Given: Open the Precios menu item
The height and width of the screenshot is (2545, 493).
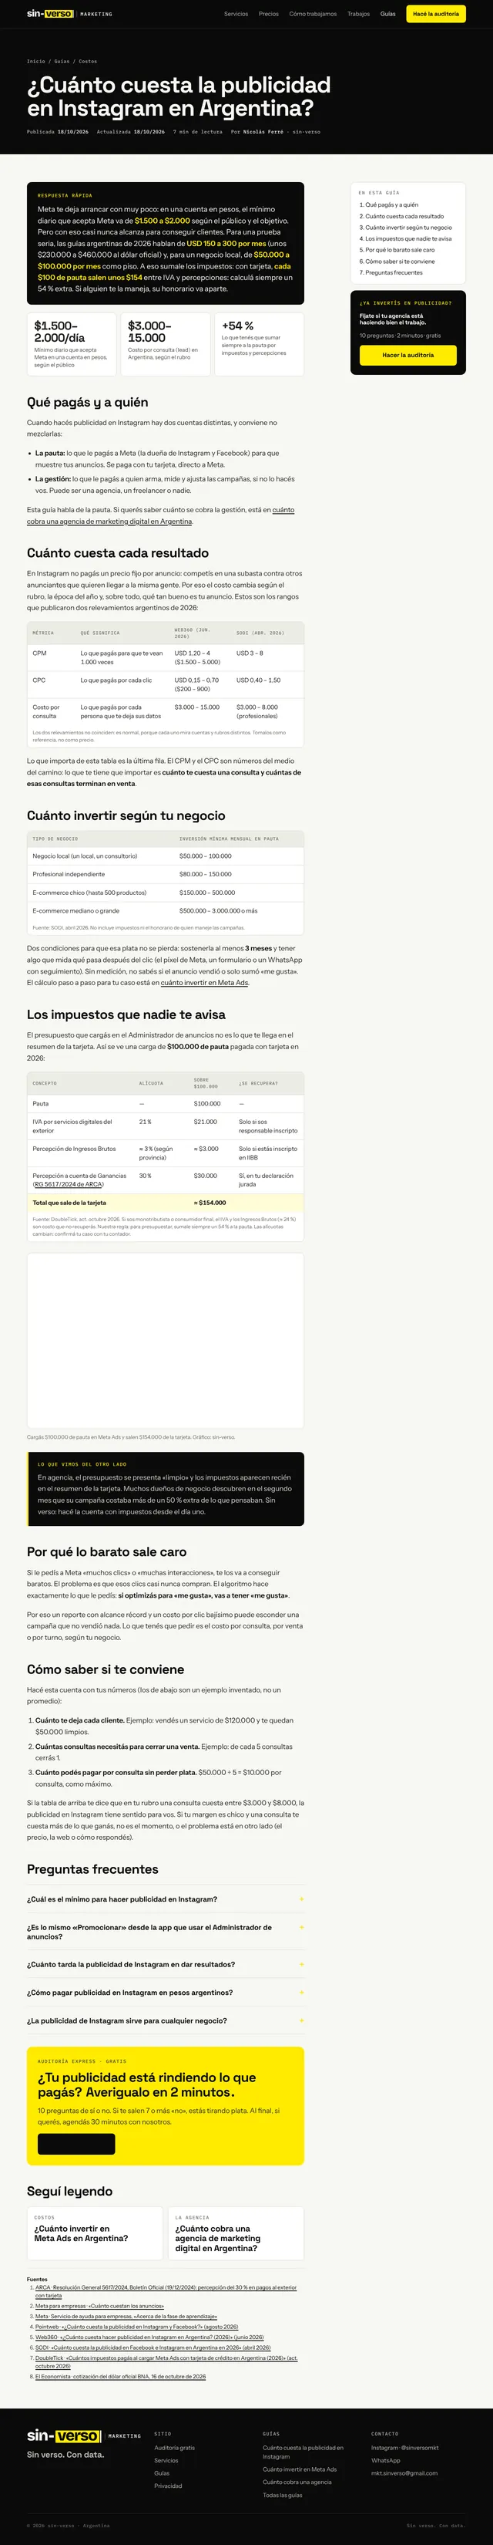Looking at the screenshot, I should coord(268,14).
